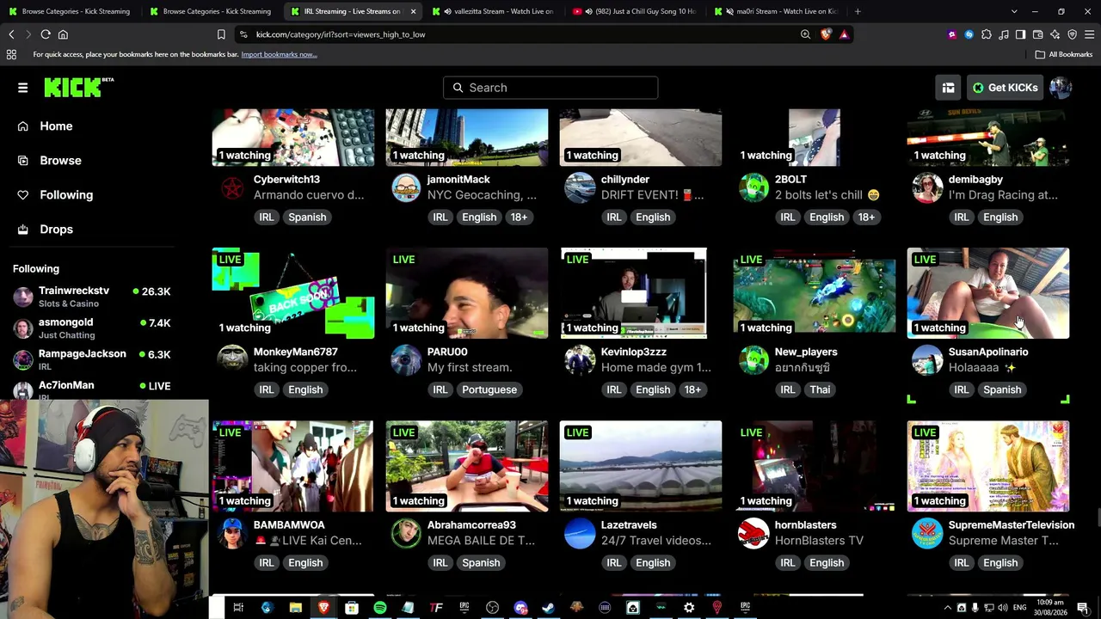Viewport: 1101px width, 619px height.
Task: Switch to the ma0ri Stream tab
Action: [774, 11]
